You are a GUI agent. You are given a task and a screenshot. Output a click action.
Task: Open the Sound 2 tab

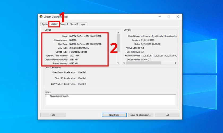74,24
